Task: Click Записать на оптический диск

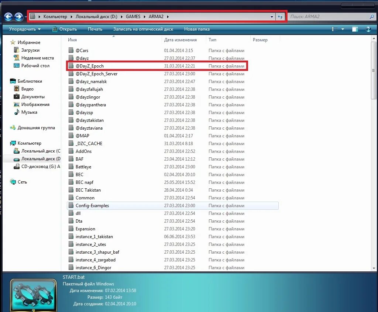Action: coord(143,29)
